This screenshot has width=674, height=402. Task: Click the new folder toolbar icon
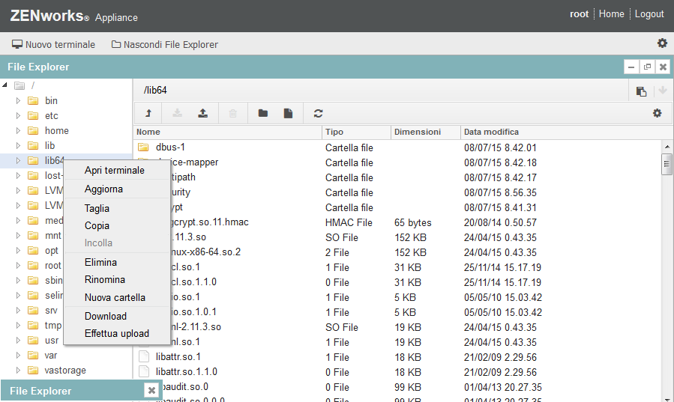[262, 113]
